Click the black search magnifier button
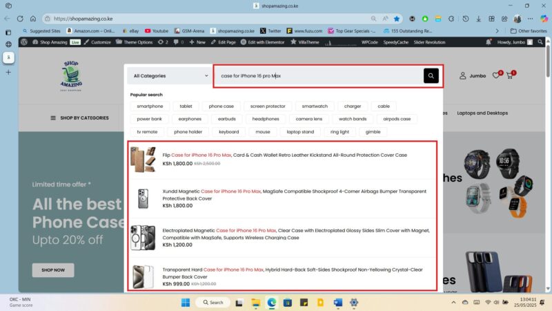The image size is (552, 311). point(431,76)
